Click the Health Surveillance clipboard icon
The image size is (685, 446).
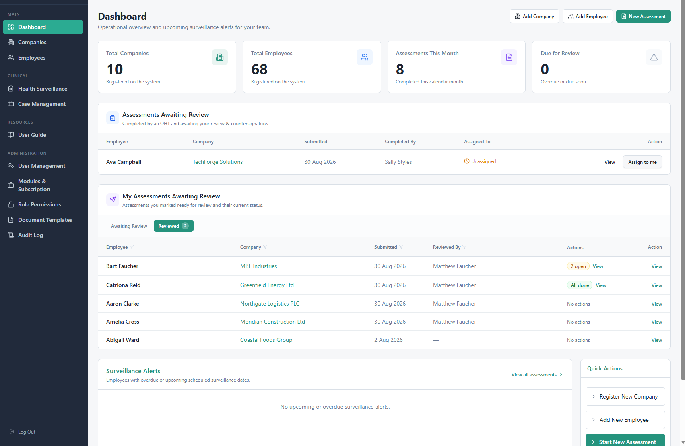pyautogui.click(x=11, y=89)
